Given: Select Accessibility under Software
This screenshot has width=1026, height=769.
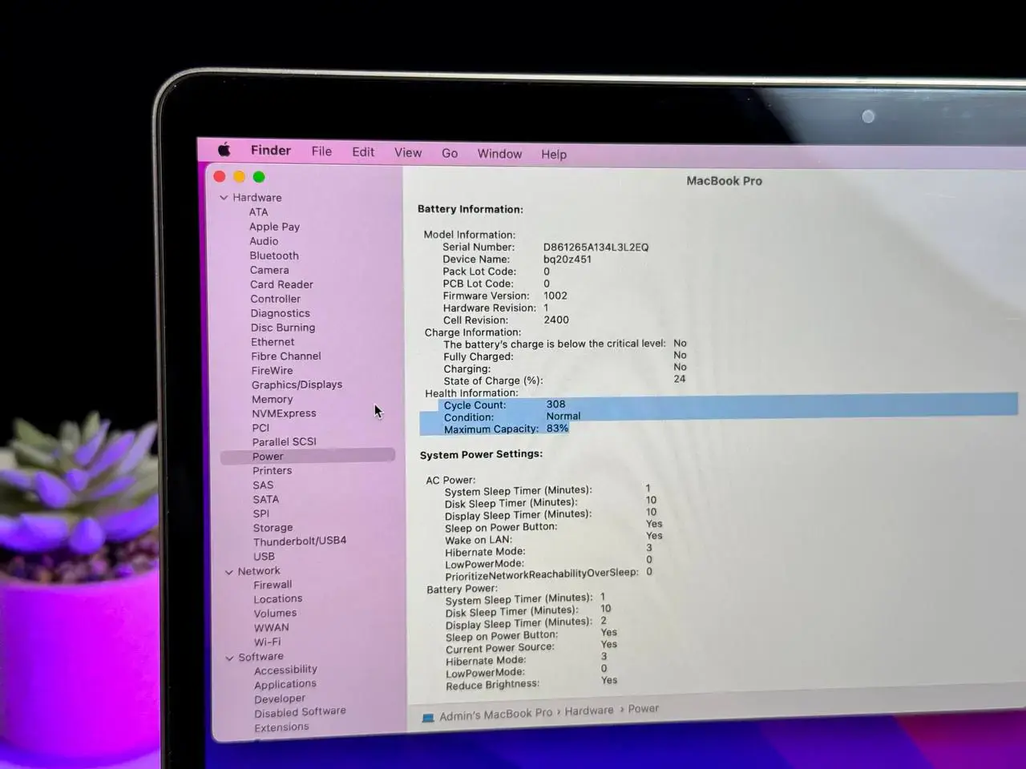Looking at the screenshot, I should pyautogui.click(x=285, y=670).
